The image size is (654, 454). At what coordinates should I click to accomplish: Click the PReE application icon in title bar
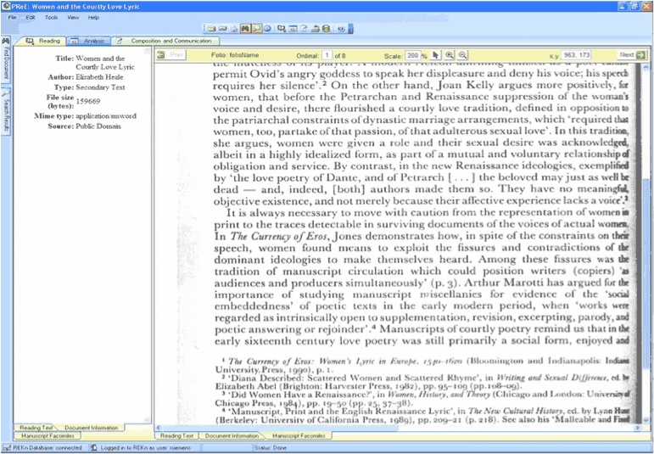pyautogui.click(x=6, y=6)
